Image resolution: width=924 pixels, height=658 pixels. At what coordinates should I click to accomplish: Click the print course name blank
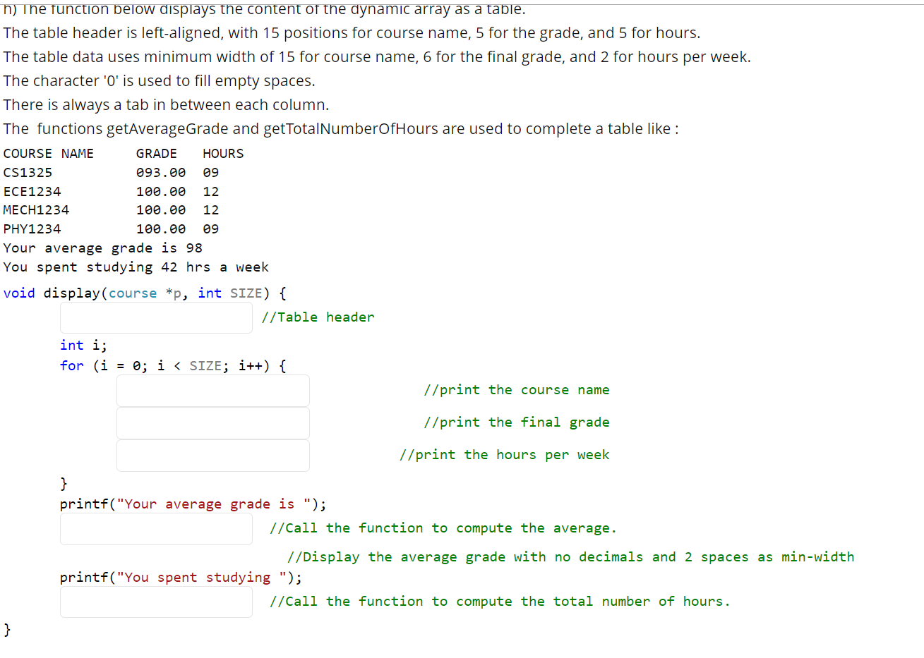212,390
